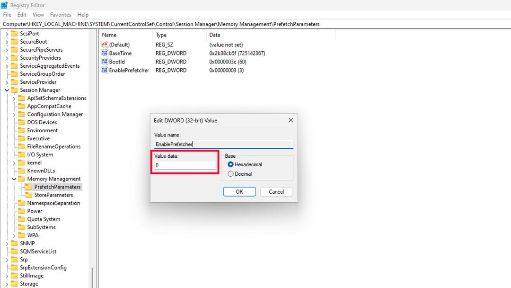Select the SQMServiceList key in tree
Viewport: 511px width, 288px height.
pos(38,252)
